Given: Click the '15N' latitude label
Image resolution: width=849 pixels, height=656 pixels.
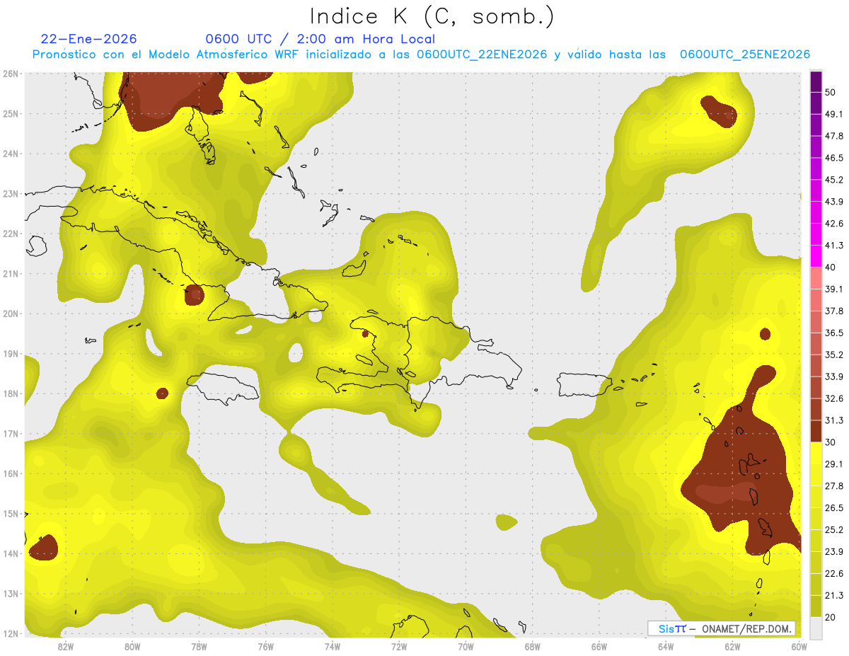Looking at the screenshot, I should [10, 514].
